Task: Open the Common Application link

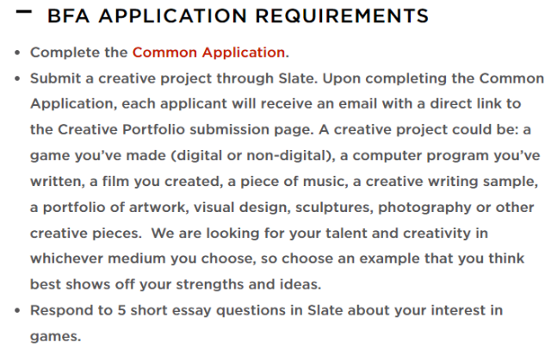Action: click(x=208, y=53)
